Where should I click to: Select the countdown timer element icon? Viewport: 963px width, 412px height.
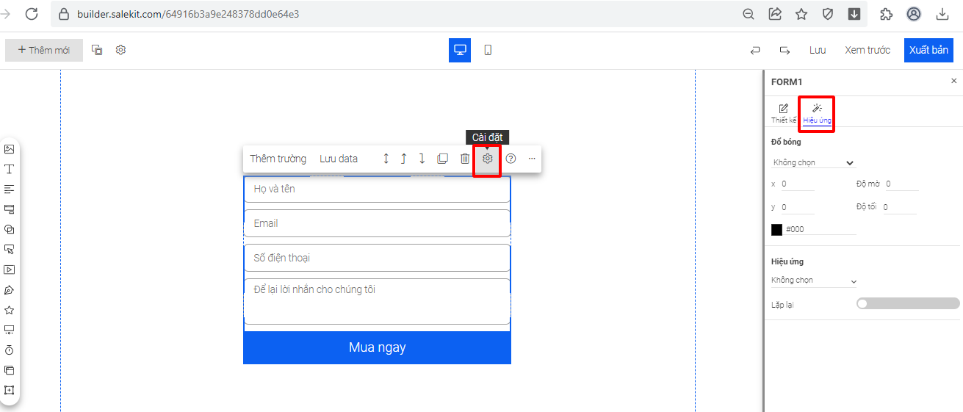pos(10,350)
